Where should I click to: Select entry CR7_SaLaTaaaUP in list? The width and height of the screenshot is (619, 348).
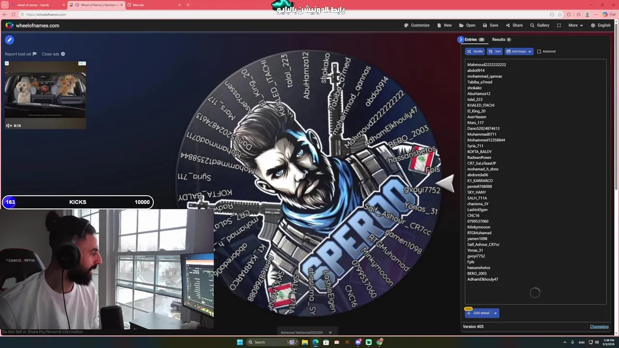pos(482,163)
